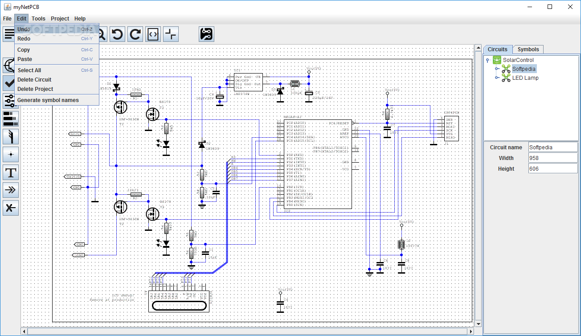Click the Width input field
581x336 pixels.
(x=552, y=158)
